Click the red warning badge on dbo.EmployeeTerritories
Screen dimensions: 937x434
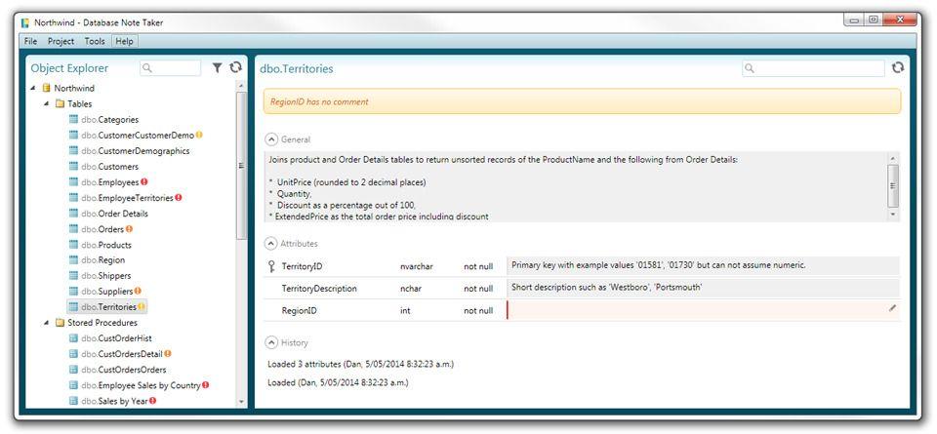click(x=178, y=198)
